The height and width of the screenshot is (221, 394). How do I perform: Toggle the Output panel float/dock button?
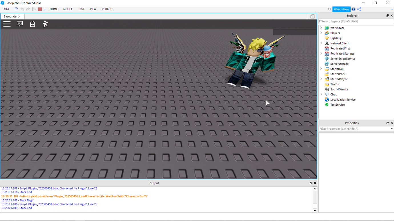[x=311, y=183]
